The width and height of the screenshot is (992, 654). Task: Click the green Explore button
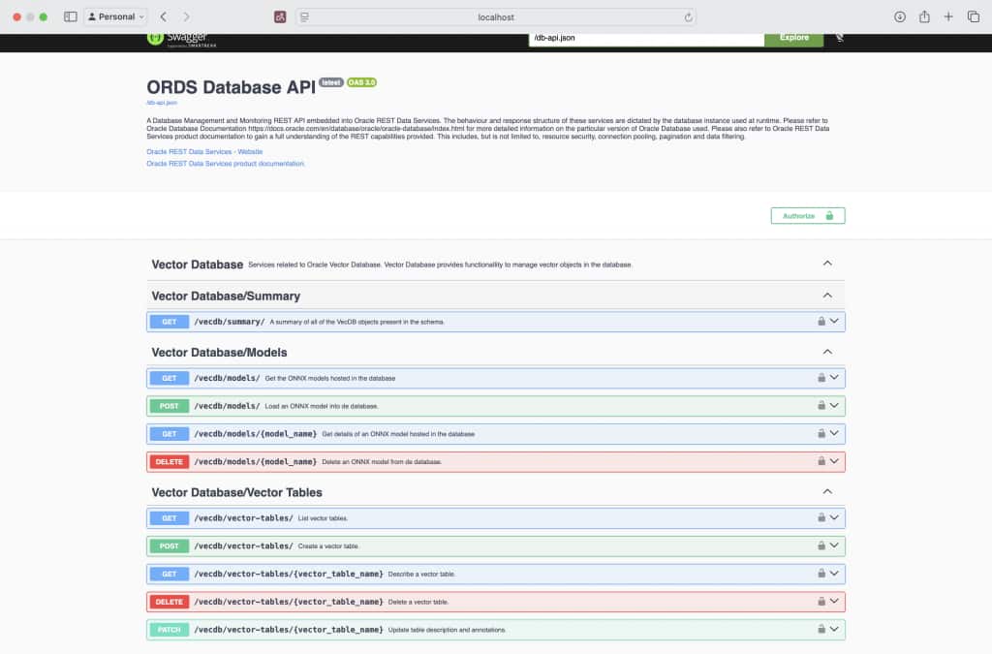(793, 37)
